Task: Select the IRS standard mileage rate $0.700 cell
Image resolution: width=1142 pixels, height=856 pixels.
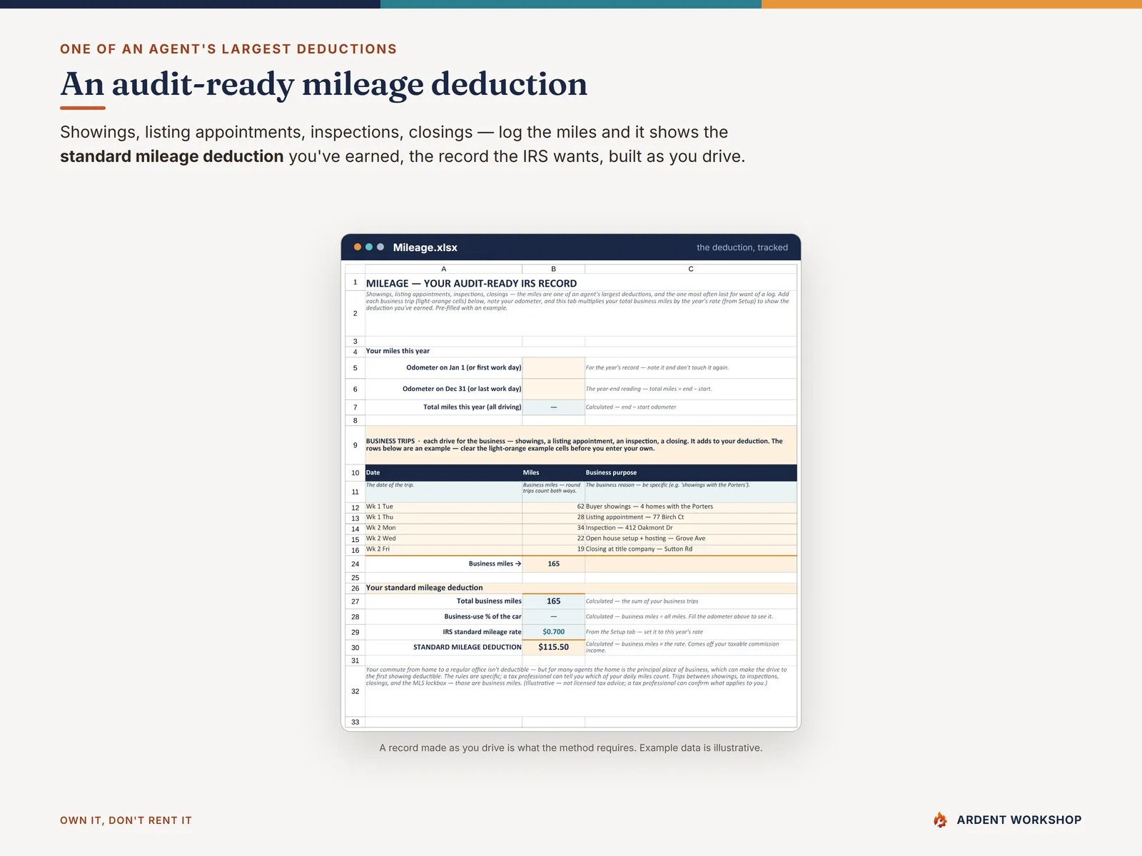Action: [x=553, y=632]
